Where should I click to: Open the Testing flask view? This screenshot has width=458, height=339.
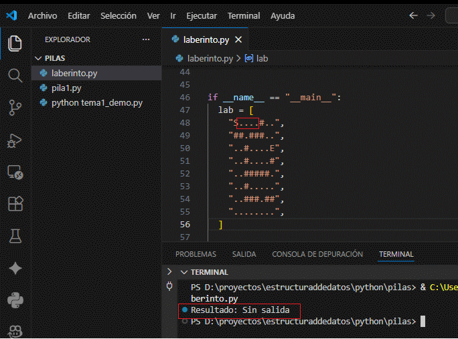[x=15, y=235]
